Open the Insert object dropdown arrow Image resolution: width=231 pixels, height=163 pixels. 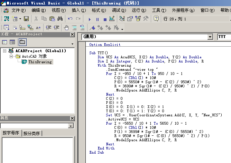[20, 19]
